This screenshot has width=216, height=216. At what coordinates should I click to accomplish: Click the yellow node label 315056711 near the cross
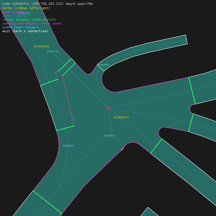[121, 118]
